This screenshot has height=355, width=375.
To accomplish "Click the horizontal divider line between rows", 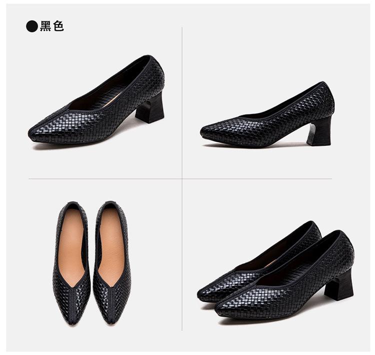I will pos(180,179).
